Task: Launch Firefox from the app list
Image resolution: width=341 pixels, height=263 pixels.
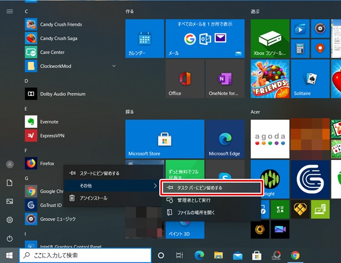Action: 46,163
